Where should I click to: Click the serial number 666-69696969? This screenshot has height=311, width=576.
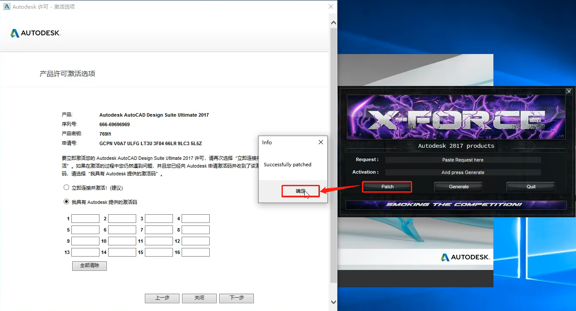[115, 124]
